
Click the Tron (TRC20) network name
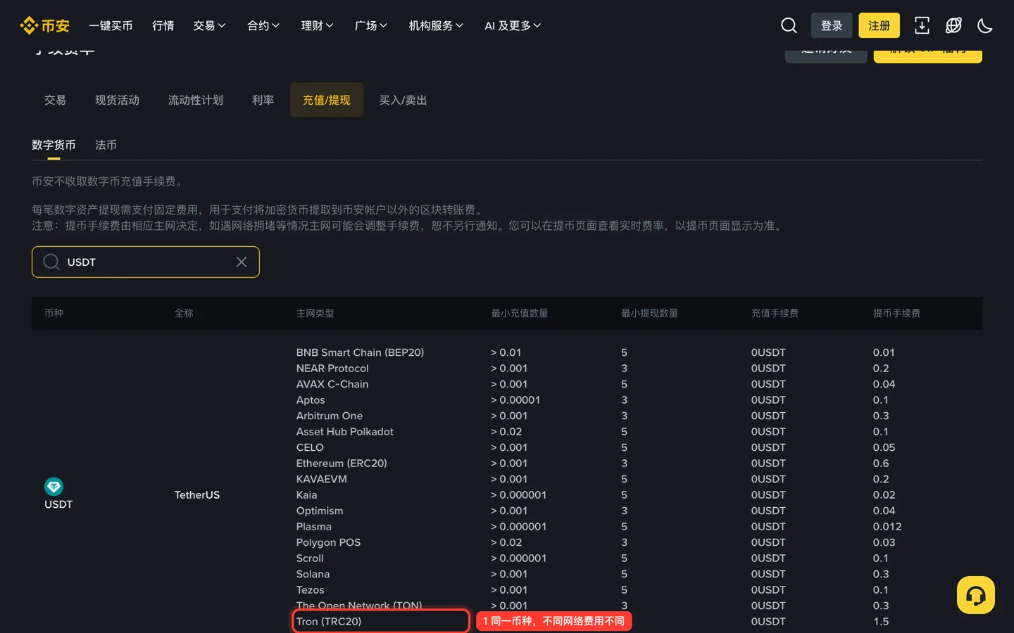click(x=329, y=622)
